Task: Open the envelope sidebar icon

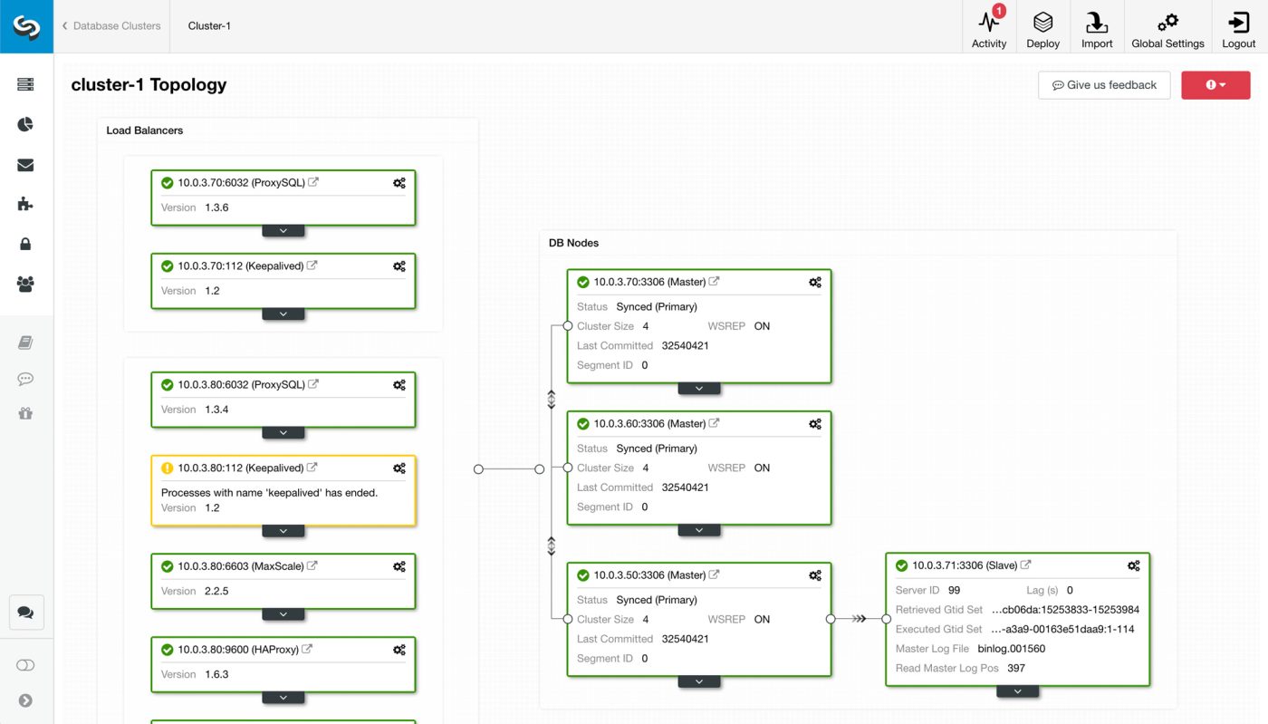Action: coord(25,165)
